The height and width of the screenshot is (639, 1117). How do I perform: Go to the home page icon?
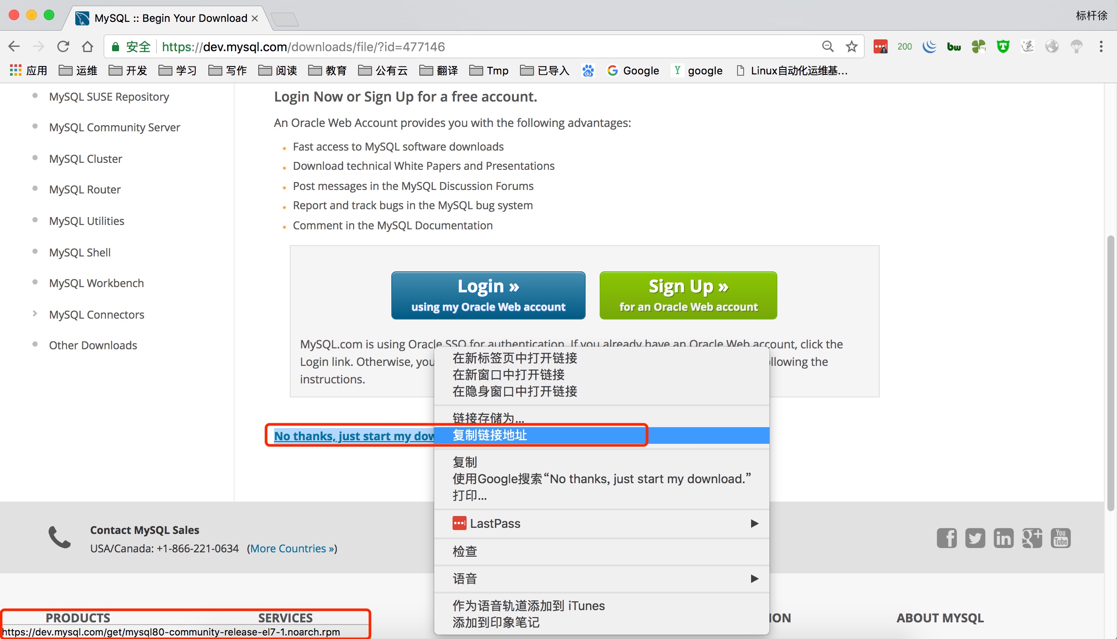pyautogui.click(x=88, y=46)
